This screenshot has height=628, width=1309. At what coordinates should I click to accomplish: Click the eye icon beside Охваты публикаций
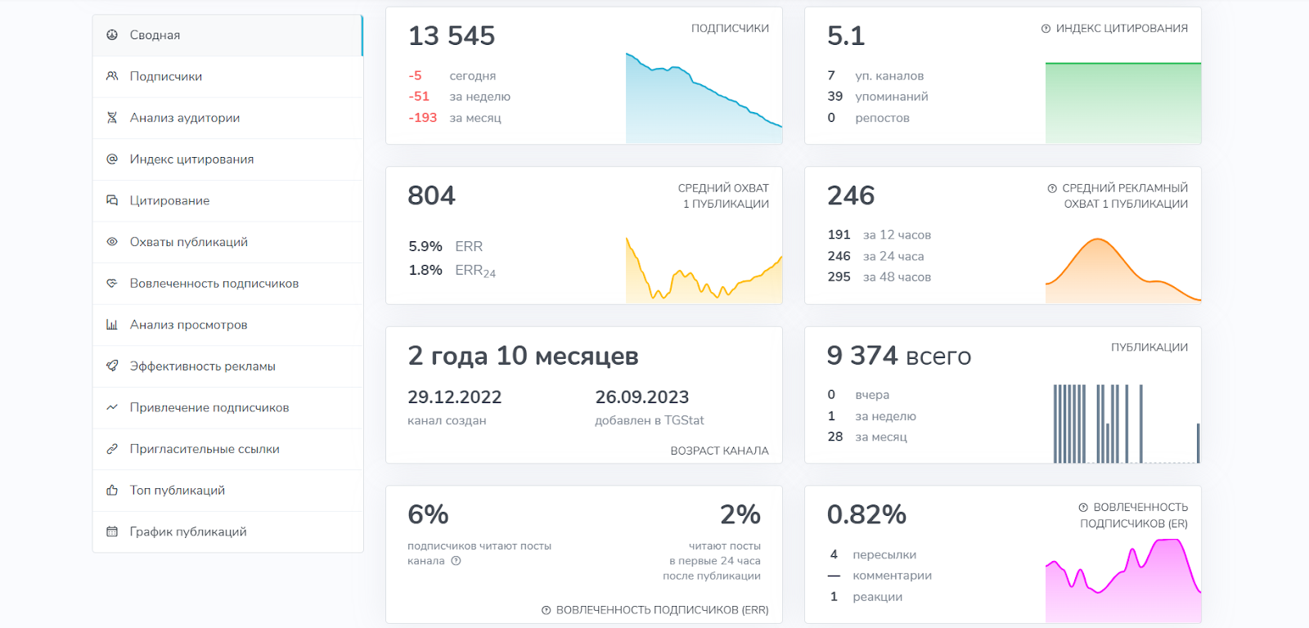[x=112, y=242]
